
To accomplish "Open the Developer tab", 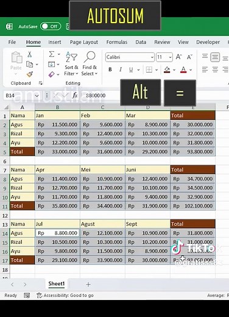I will [x=208, y=42].
